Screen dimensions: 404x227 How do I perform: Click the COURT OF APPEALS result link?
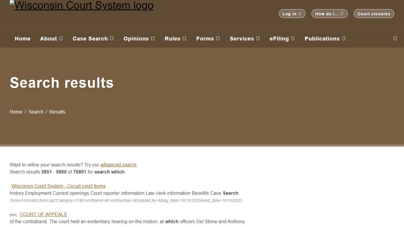(x=43, y=214)
